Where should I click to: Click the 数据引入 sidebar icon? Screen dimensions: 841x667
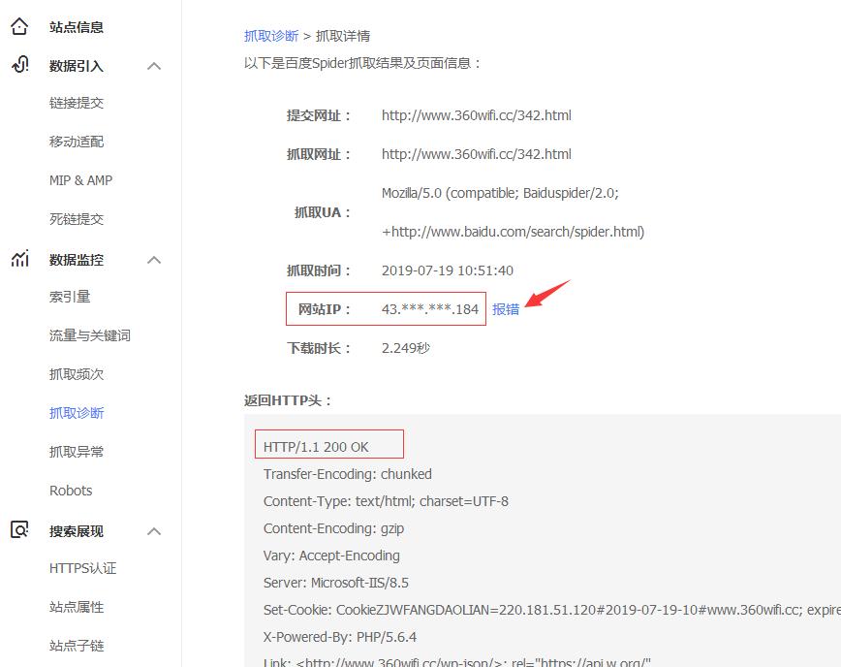click(19, 66)
